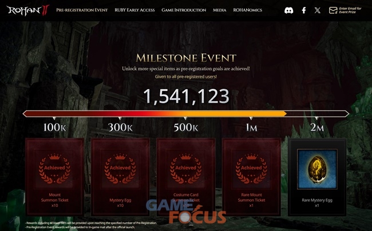
Task: Click the Achieved badge on Mystery Egg card
Action: pos(120,169)
